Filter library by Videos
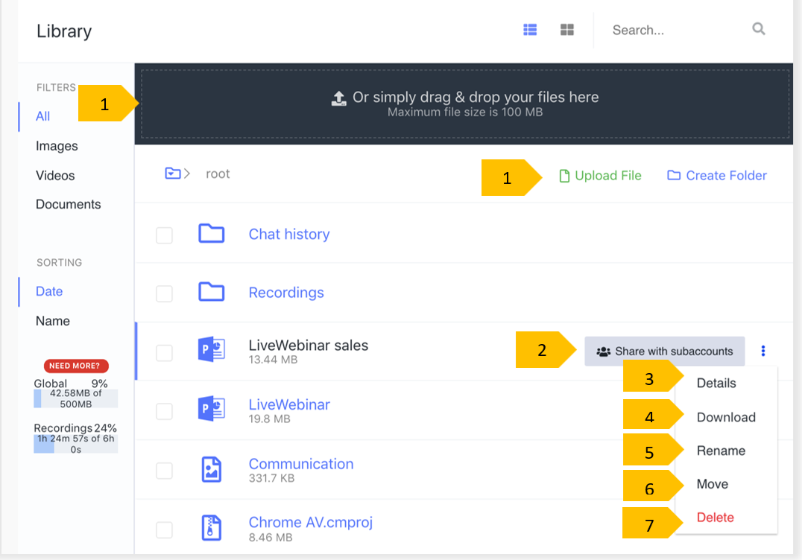Viewport: 802px width, 560px height. (55, 176)
